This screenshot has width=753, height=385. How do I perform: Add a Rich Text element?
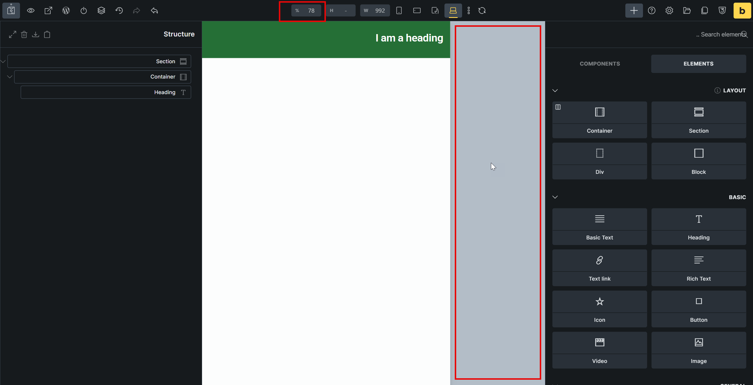pos(699,268)
